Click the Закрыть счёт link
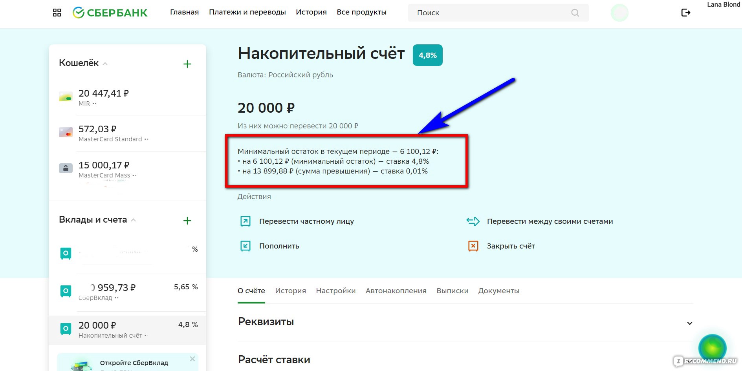The width and height of the screenshot is (742, 371). pos(511,246)
